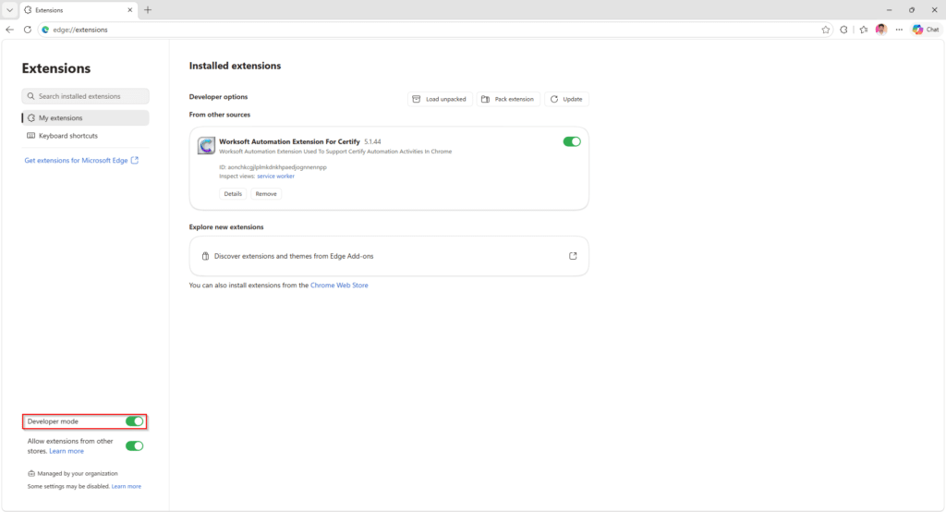
Task: Select the Extensions browser tab
Action: pyautogui.click(x=79, y=10)
